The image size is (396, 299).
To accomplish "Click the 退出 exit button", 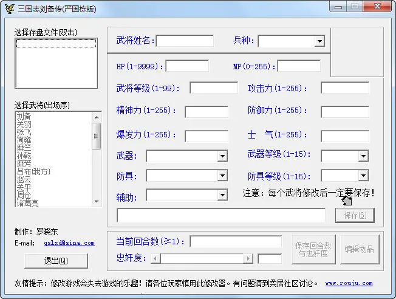I will click(x=56, y=261).
